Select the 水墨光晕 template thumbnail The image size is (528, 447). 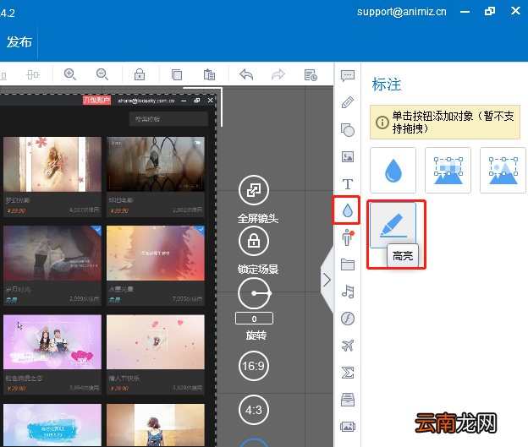pyautogui.click(x=155, y=253)
